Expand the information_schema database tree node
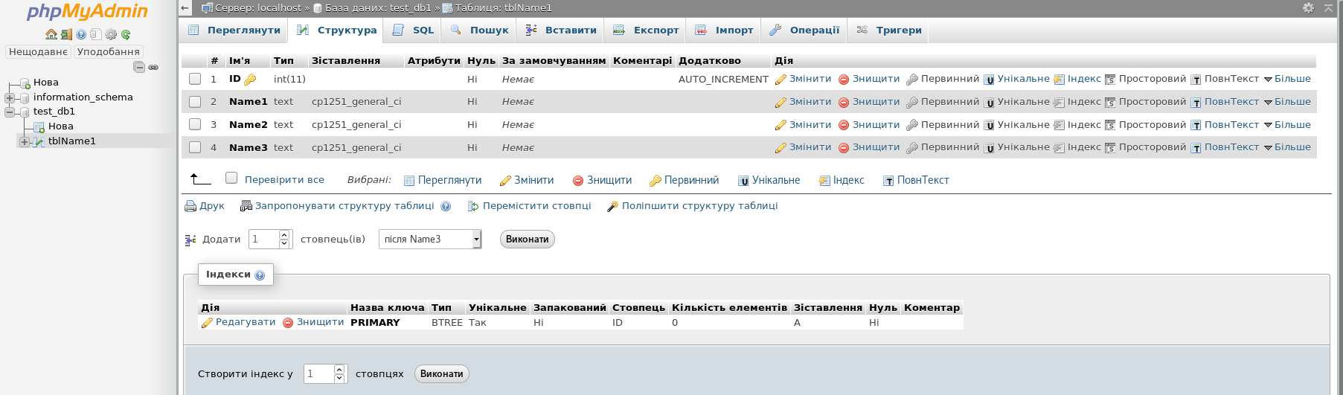This screenshot has height=395, width=1343. tap(10, 97)
